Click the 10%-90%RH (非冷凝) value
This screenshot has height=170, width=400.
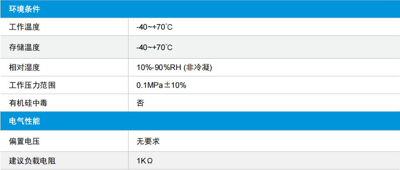(x=174, y=67)
